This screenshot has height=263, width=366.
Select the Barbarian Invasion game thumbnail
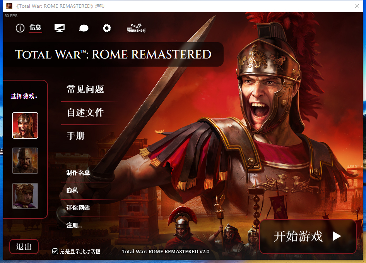coord(25,161)
